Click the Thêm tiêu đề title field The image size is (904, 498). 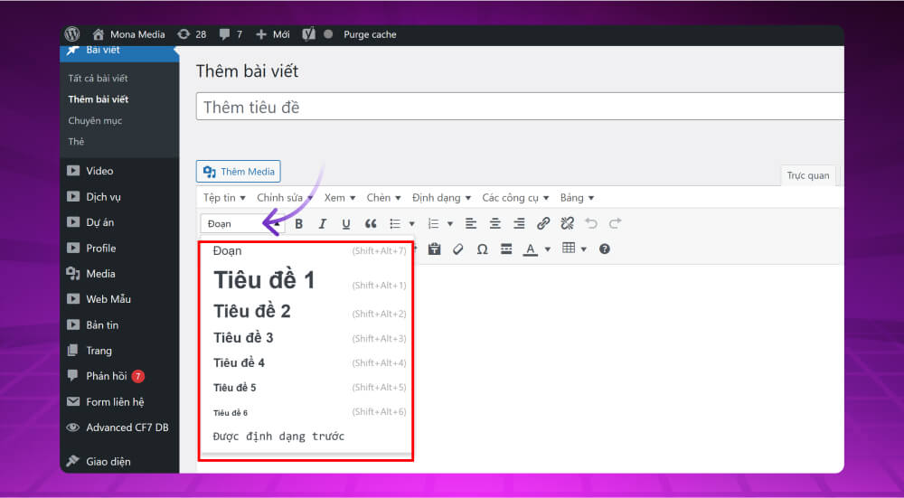[520, 107]
